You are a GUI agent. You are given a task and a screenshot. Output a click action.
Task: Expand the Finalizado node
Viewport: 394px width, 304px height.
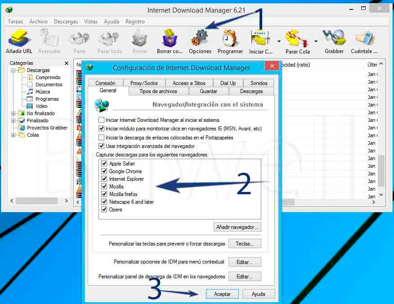coord(13,121)
